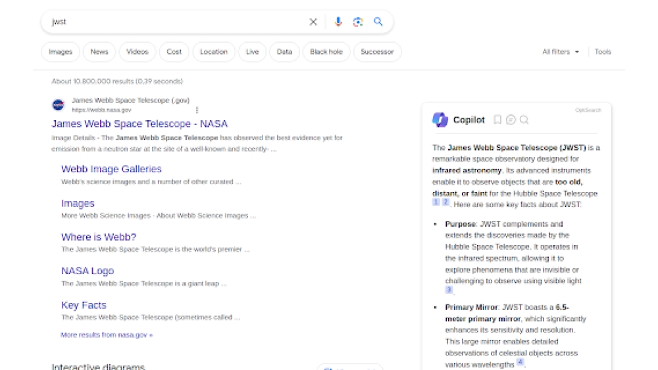Viewport: 658px width, 370px height.
Task: Open the Images sitelink
Action: [78, 204]
